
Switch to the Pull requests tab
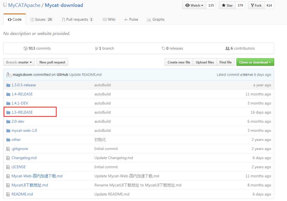click(x=78, y=19)
